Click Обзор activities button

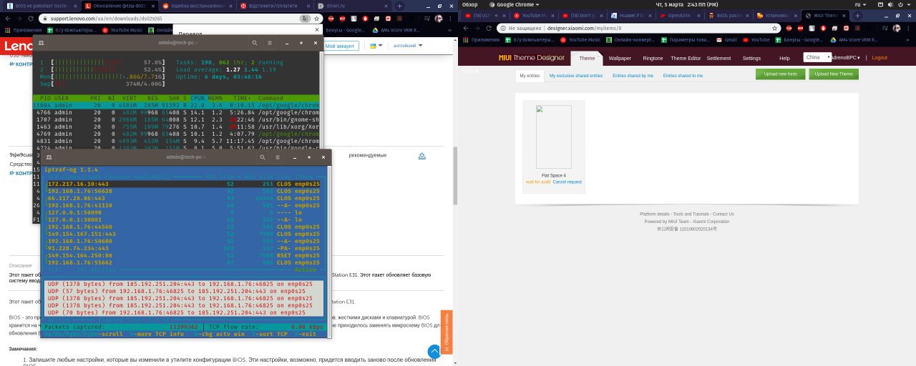click(x=469, y=4)
